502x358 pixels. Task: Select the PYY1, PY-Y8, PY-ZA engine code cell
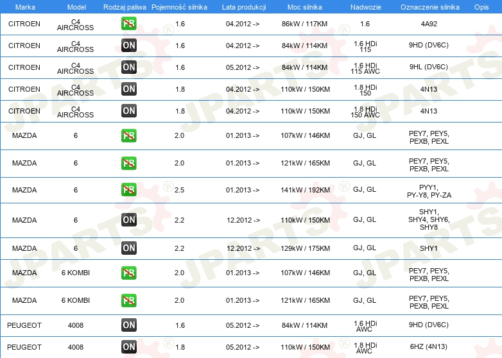pos(428,191)
